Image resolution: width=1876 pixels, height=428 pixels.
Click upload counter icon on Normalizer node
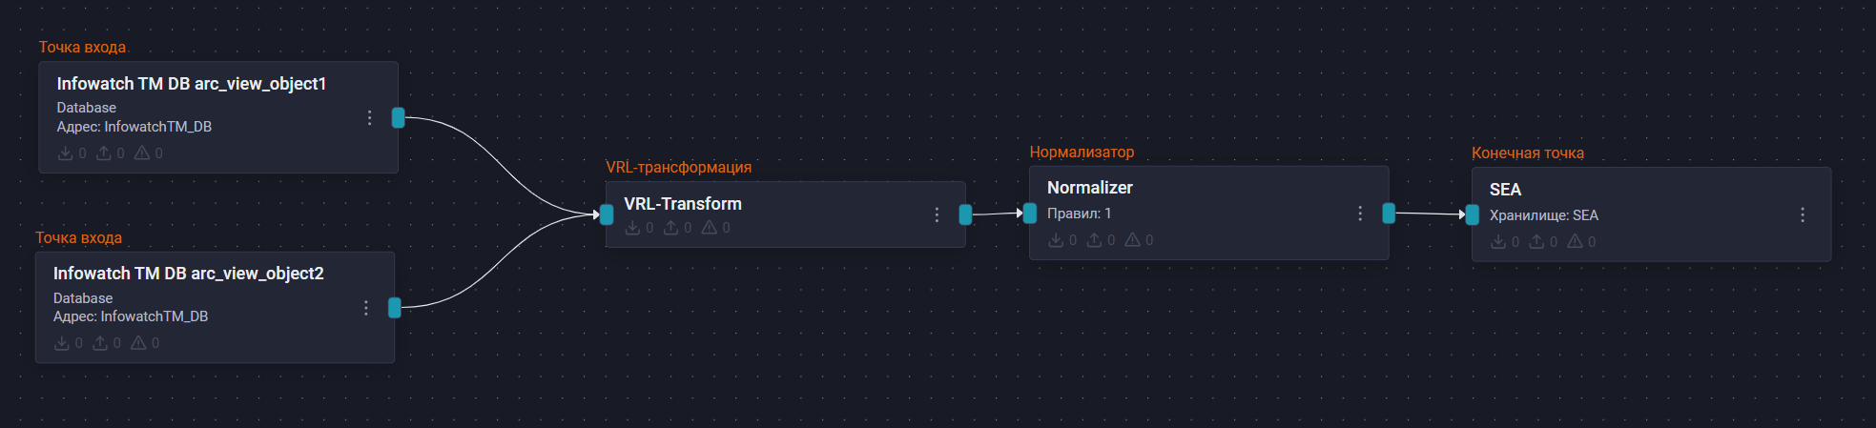[x=1094, y=240]
